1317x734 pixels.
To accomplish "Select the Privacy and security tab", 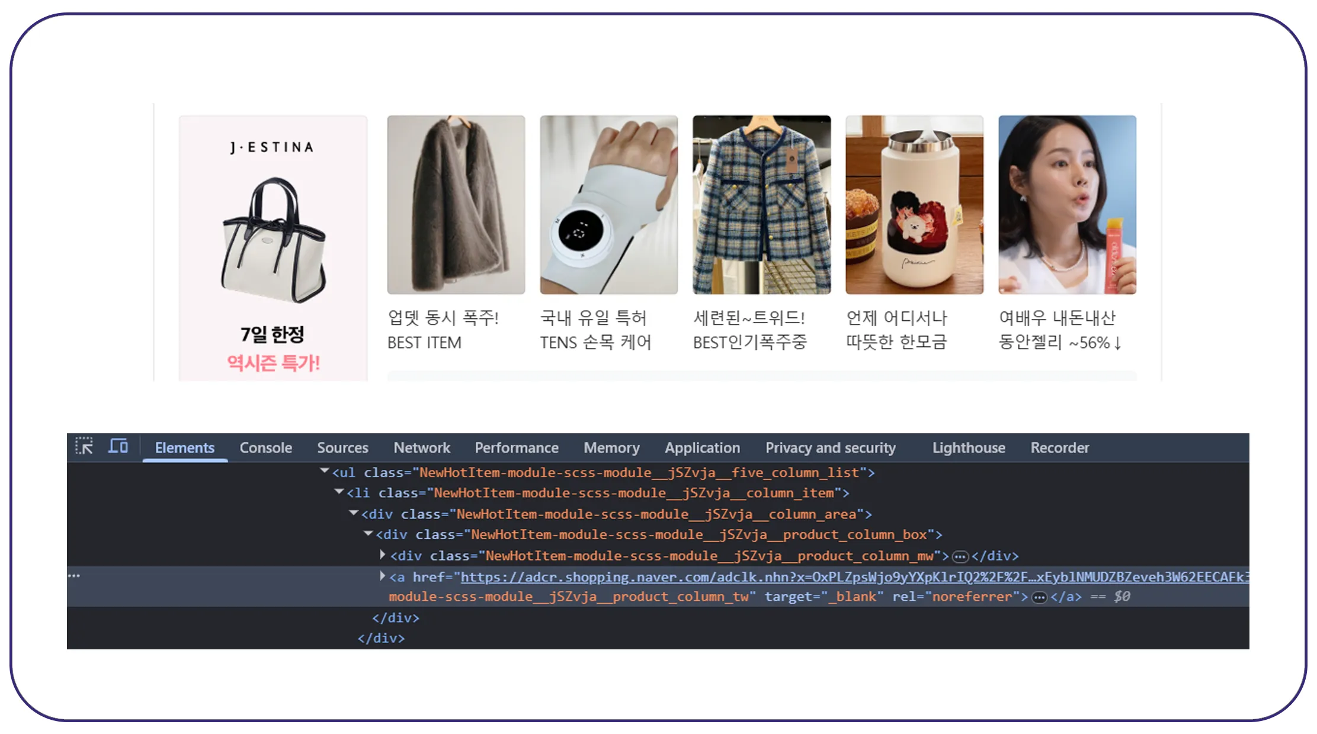I will pos(830,448).
